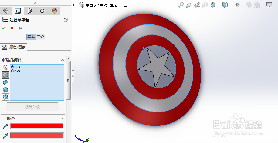Choose the select-features filter icon
This screenshot has height=143, width=278.
tap(5, 97)
